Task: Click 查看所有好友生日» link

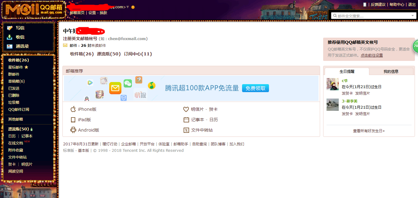Action: point(369,131)
